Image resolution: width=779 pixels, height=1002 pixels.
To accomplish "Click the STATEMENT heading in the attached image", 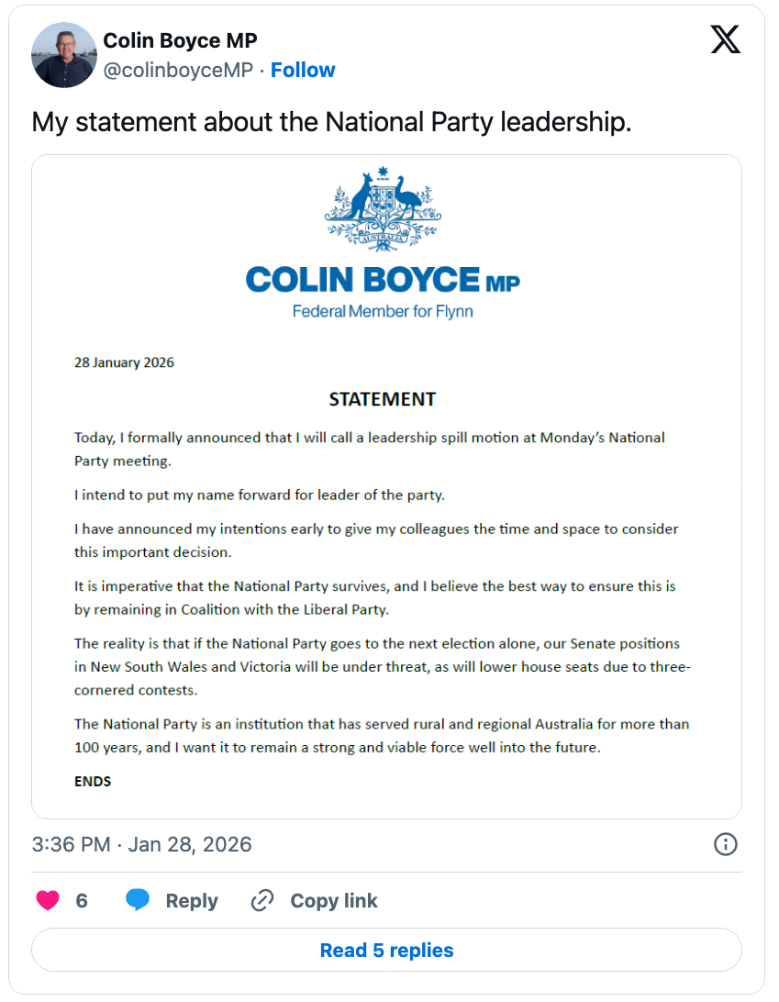I will pos(383,399).
